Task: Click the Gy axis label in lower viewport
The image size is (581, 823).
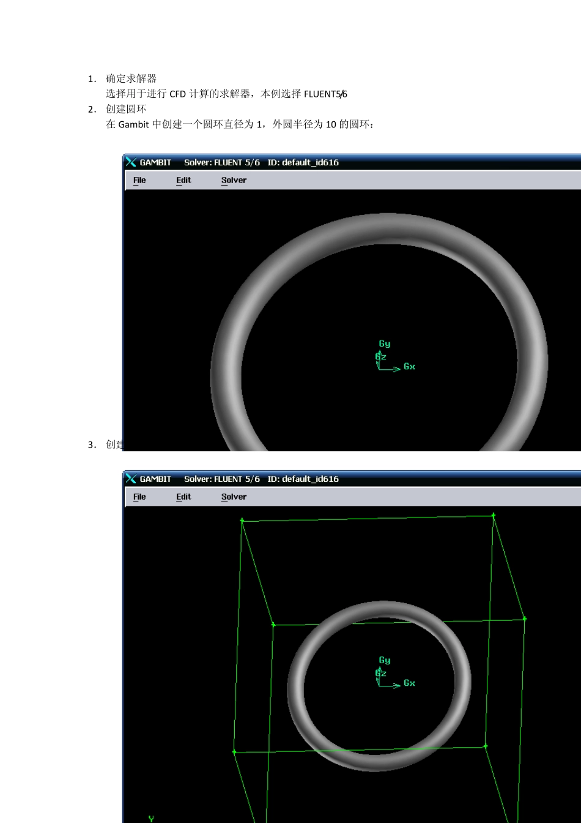Action: point(384,661)
